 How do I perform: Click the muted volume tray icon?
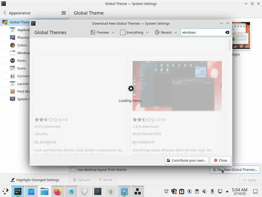(204, 191)
